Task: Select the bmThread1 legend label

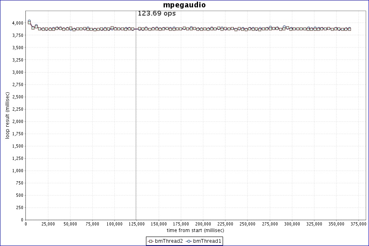Action: (207, 241)
